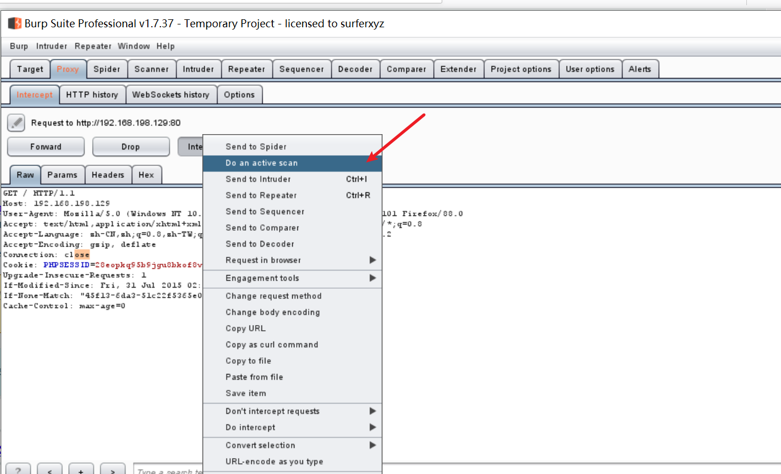Image resolution: width=781 pixels, height=474 pixels.
Task: Choose Change request method
Action: point(292,296)
